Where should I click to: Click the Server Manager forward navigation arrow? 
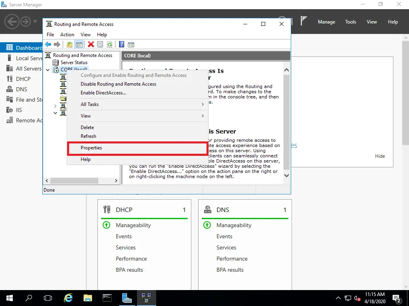coord(25,22)
